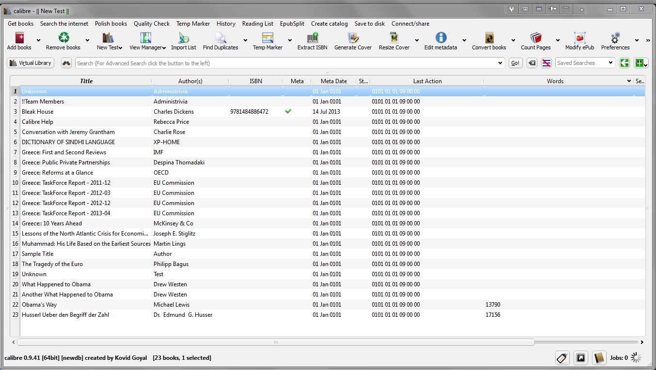This screenshot has width=656, height=370.
Task: Click the Virtual Library button
Action: click(x=31, y=63)
